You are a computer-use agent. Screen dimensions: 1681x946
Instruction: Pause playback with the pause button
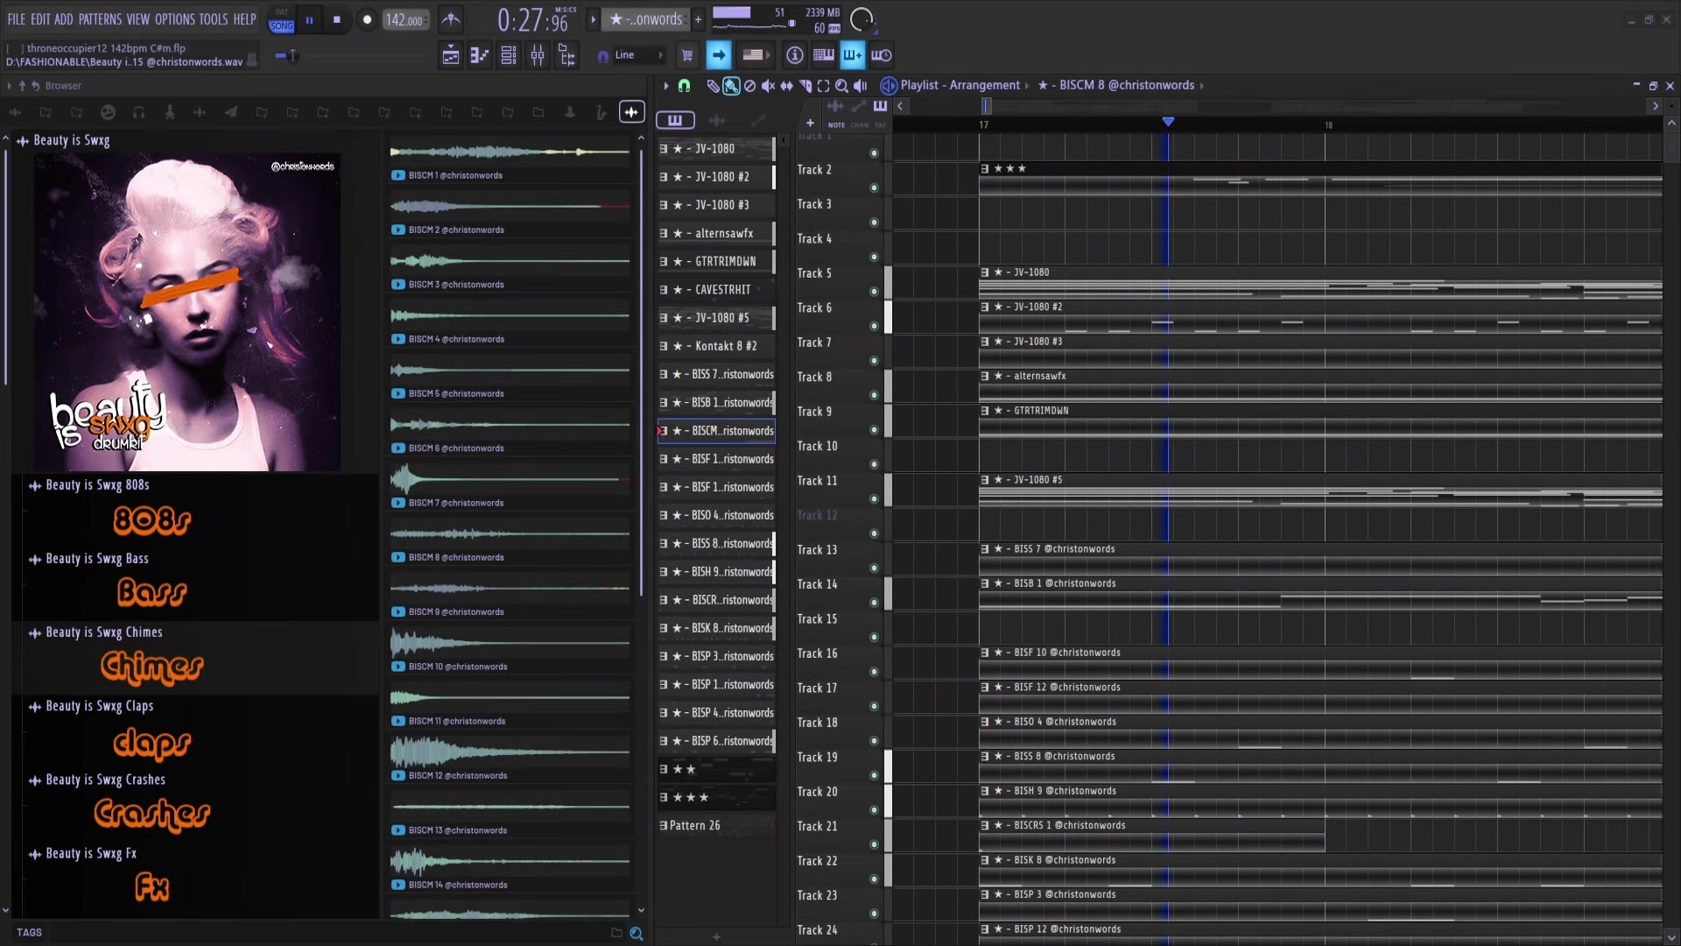coord(309,20)
